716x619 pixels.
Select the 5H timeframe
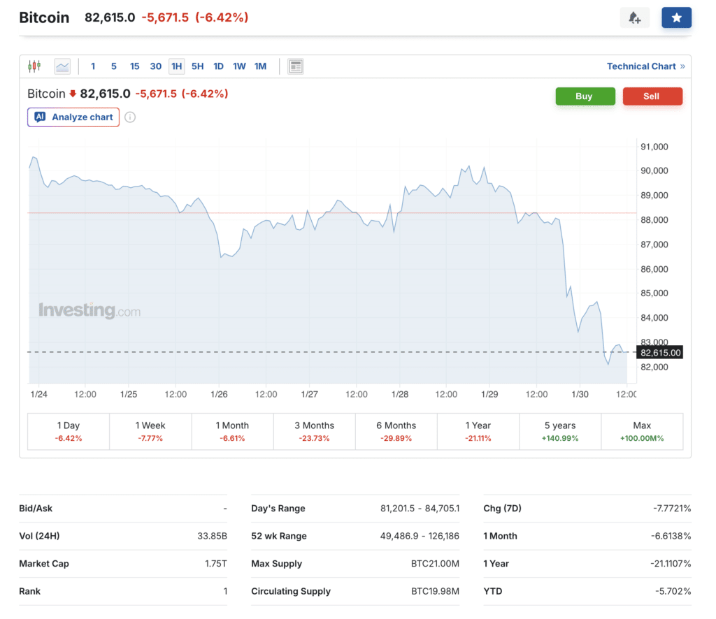[x=197, y=66]
